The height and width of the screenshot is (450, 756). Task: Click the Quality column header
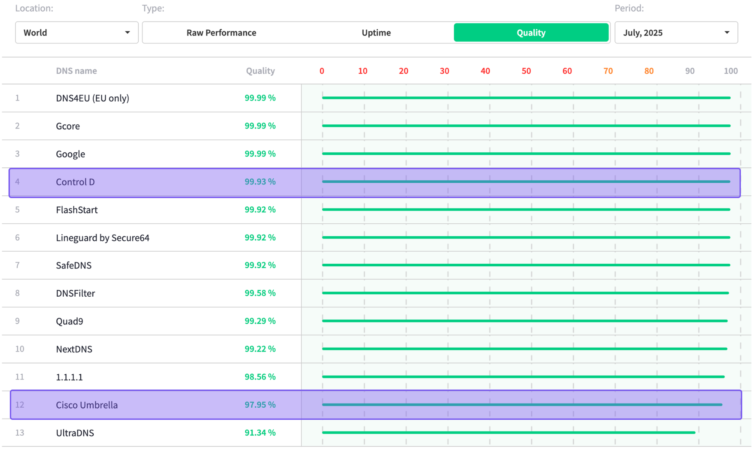pos(260,71)
